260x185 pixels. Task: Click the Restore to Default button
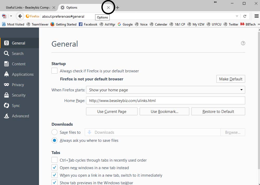click(x=218, y=111)
